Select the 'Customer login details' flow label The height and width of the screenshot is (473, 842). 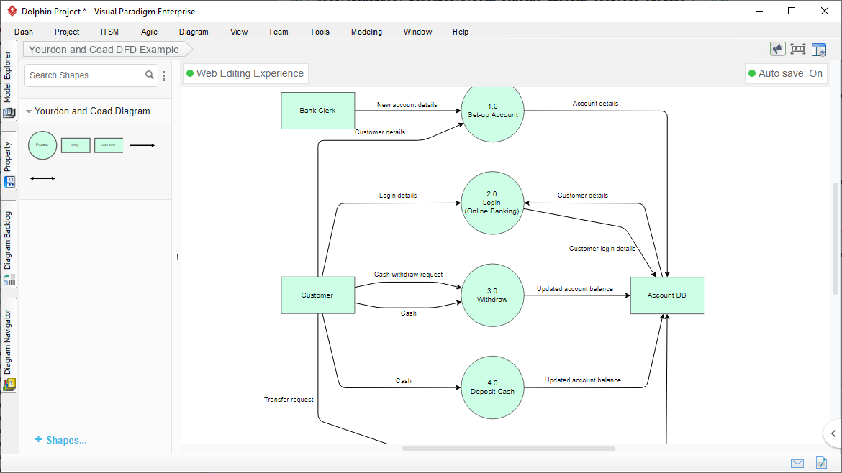(x=602, y=248)
